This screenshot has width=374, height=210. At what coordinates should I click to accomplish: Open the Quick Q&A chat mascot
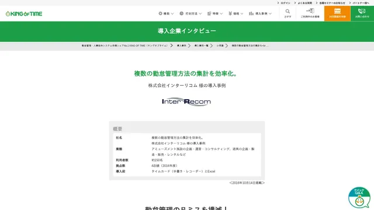tap(359, 197)
